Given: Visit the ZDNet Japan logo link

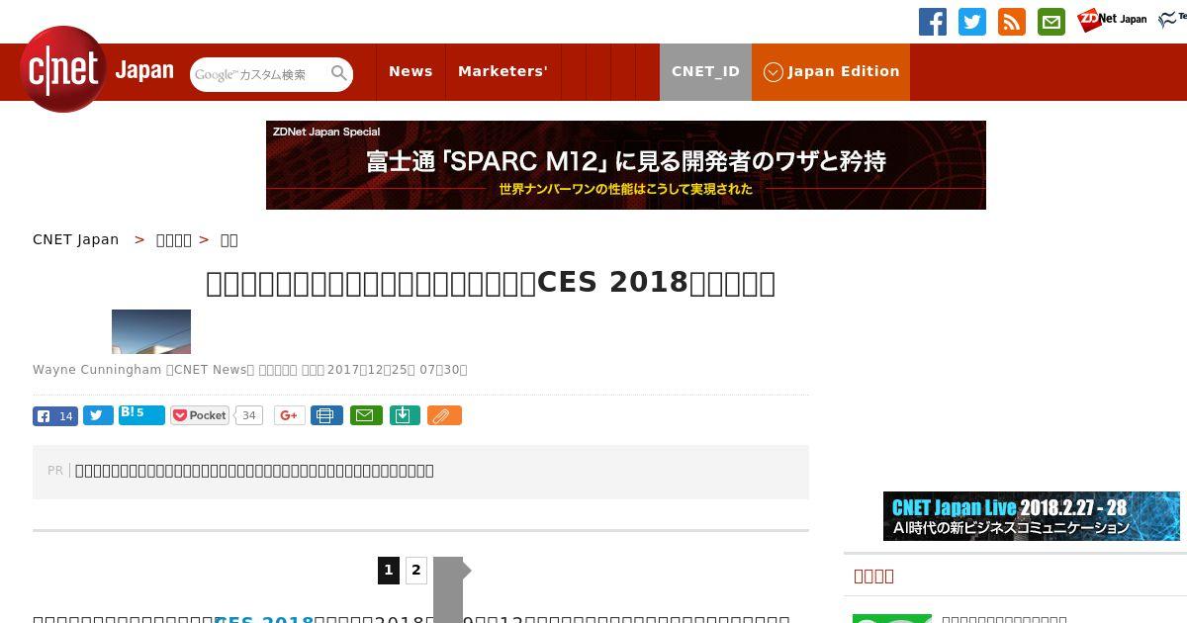Looking at the screenshot, I should point(1112,20).
